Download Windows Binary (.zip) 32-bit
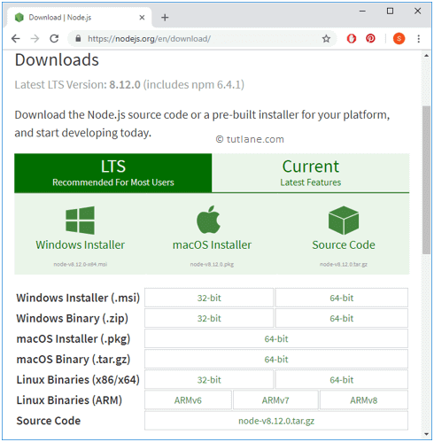This screenshot has width=434, height=442. click(209, 318)
